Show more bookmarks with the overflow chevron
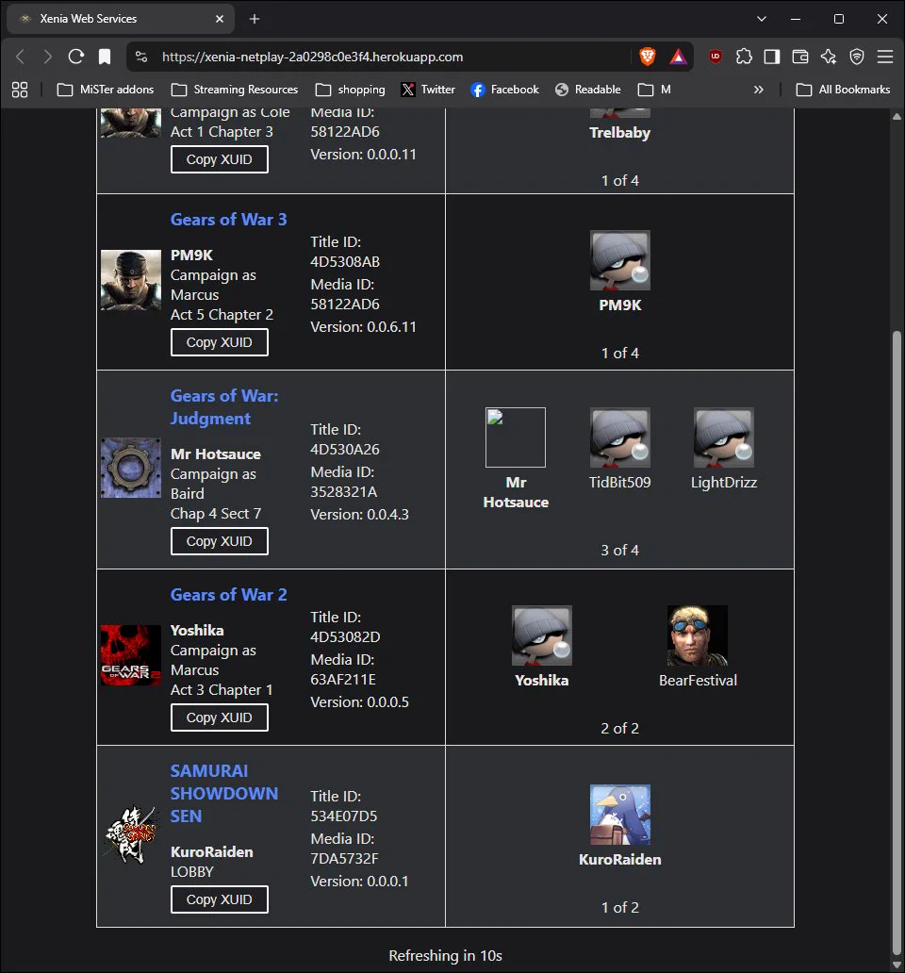 click(758, 90)
